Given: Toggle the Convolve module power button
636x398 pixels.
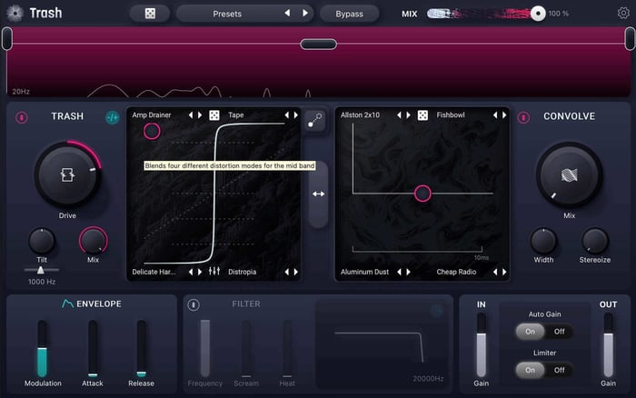Looking at the screenshot, I should tap(523, 117).
